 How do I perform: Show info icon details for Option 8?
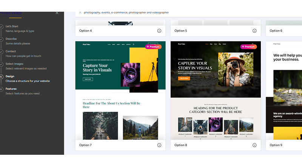(x=254, y=145)
